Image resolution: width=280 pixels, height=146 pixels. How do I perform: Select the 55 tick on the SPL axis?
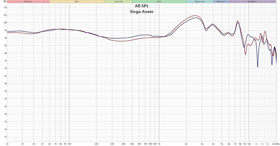point(5,91)
